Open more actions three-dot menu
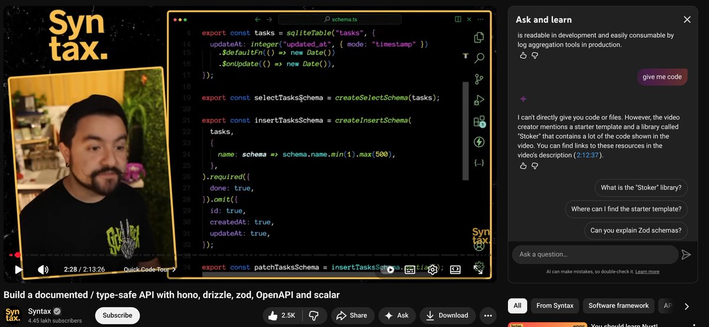 487,315
